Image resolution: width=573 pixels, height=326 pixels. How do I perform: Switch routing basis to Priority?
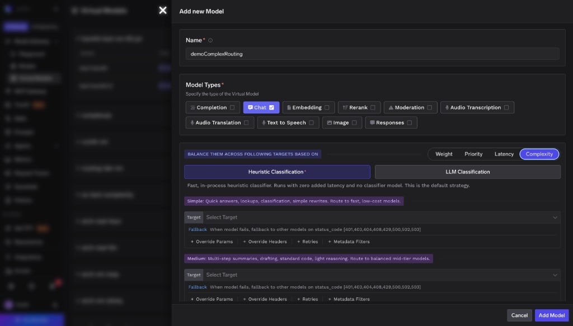473,154
